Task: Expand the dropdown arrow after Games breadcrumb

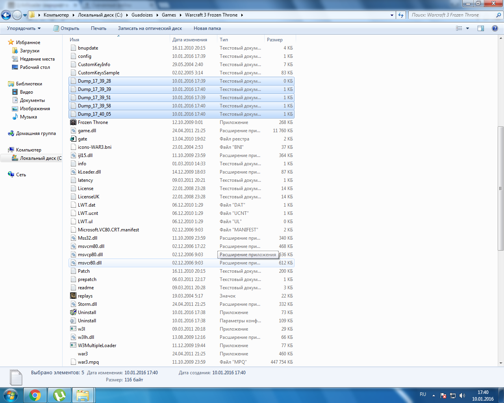Action: point(181,15)
